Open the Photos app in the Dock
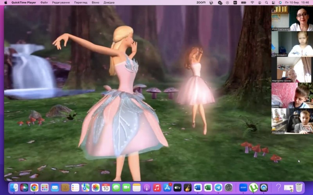Image resolution: width=313 pixels, height=195 pixels. (x=95, y=188)
